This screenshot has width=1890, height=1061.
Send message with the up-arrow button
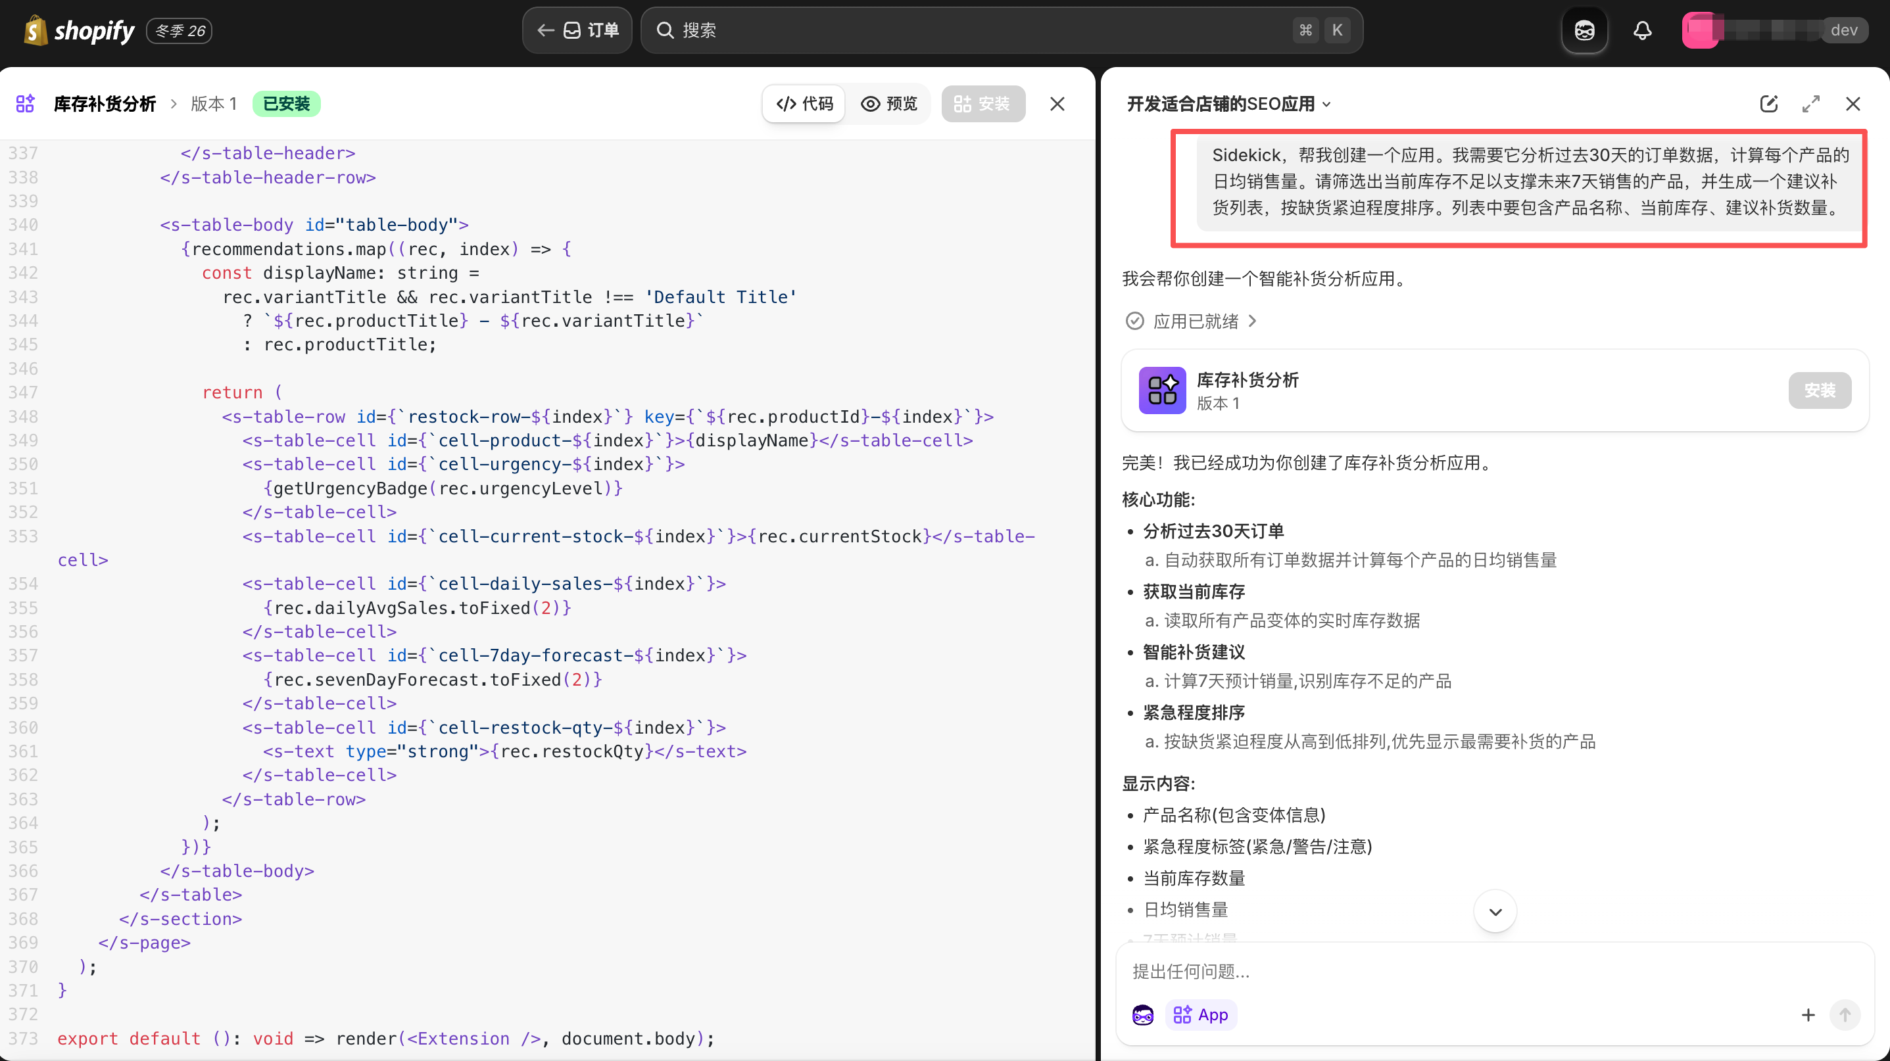click(1845, 1014)
